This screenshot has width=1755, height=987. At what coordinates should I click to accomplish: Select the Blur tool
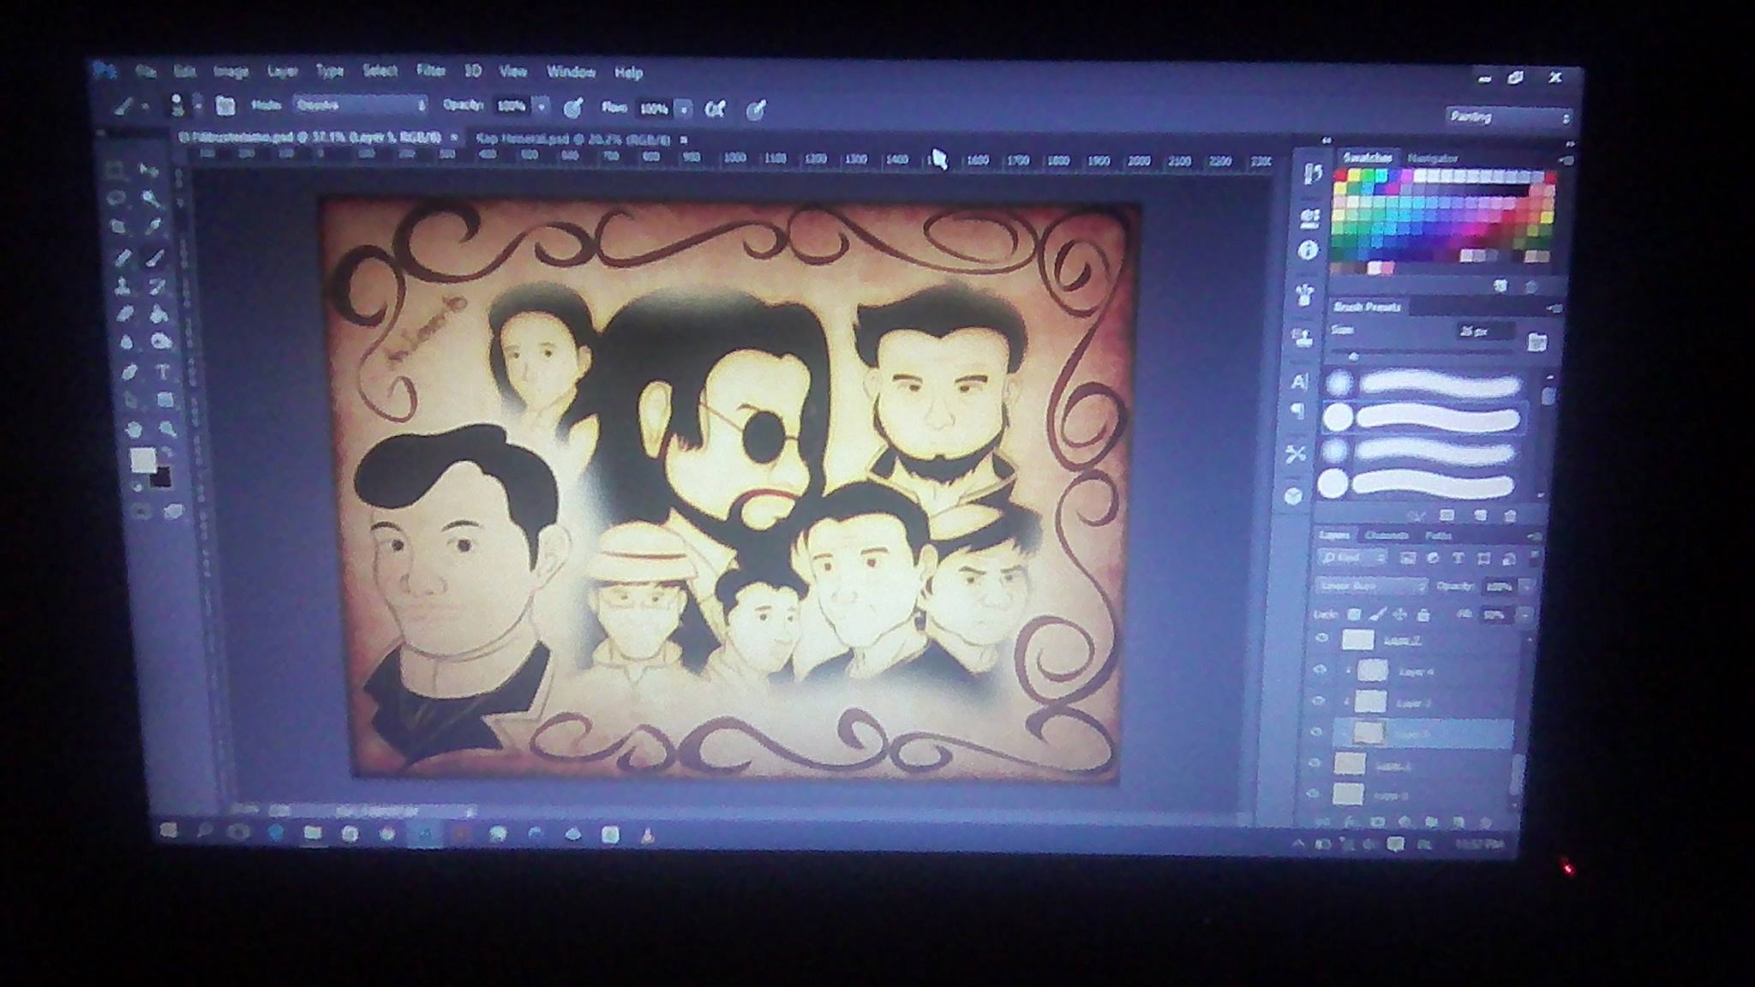tap(127, 342)
